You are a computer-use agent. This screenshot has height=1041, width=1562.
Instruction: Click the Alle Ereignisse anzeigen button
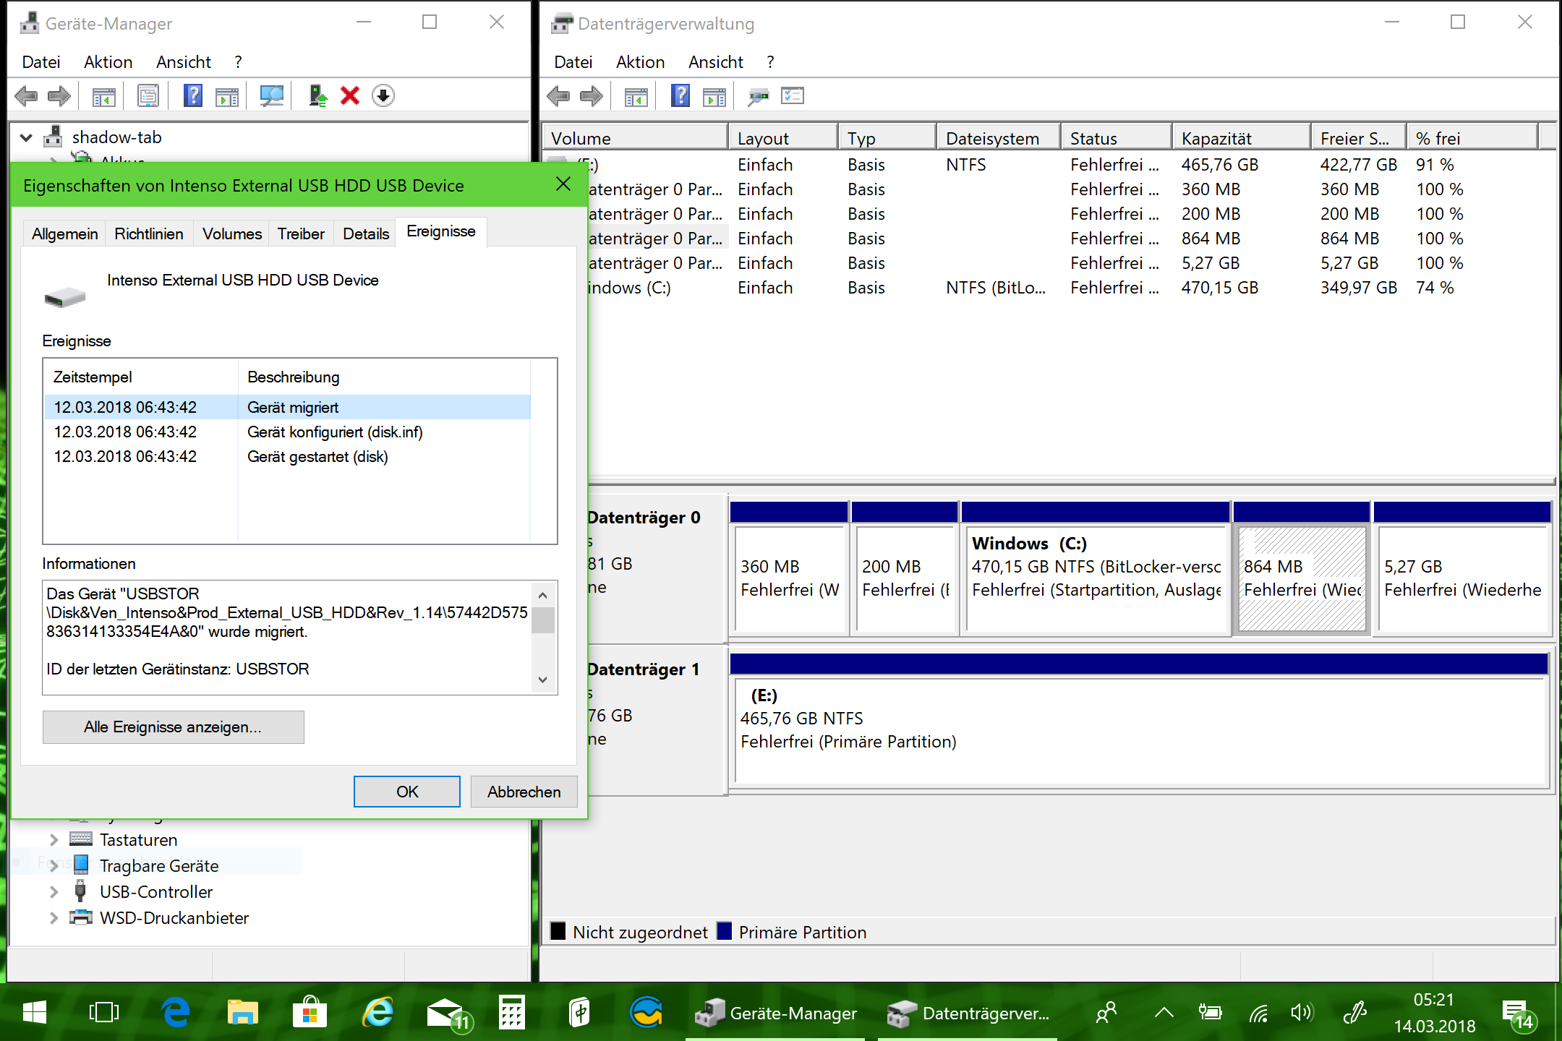[173, 727]
